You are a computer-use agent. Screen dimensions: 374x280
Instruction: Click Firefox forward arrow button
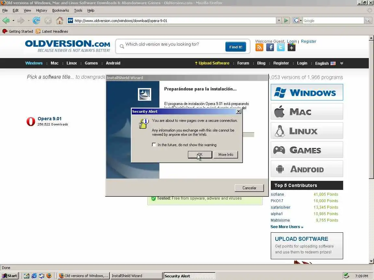(x=21, y=20)
